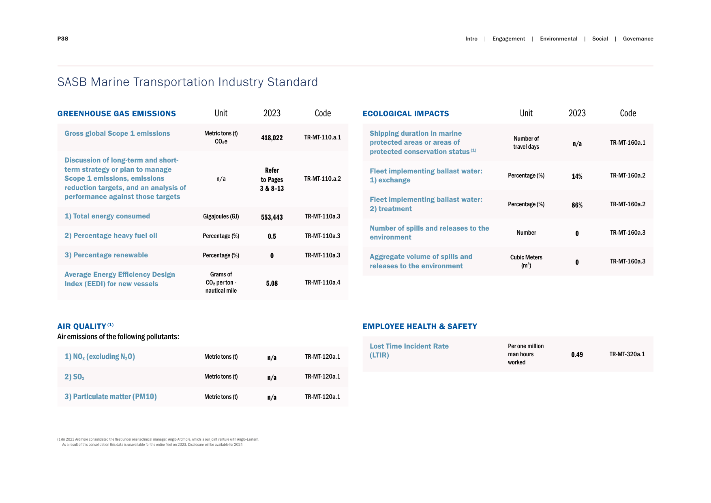Click the SOx row label
Image resolution: width=711 pixels, height=503 pixels.
(75, 377)
